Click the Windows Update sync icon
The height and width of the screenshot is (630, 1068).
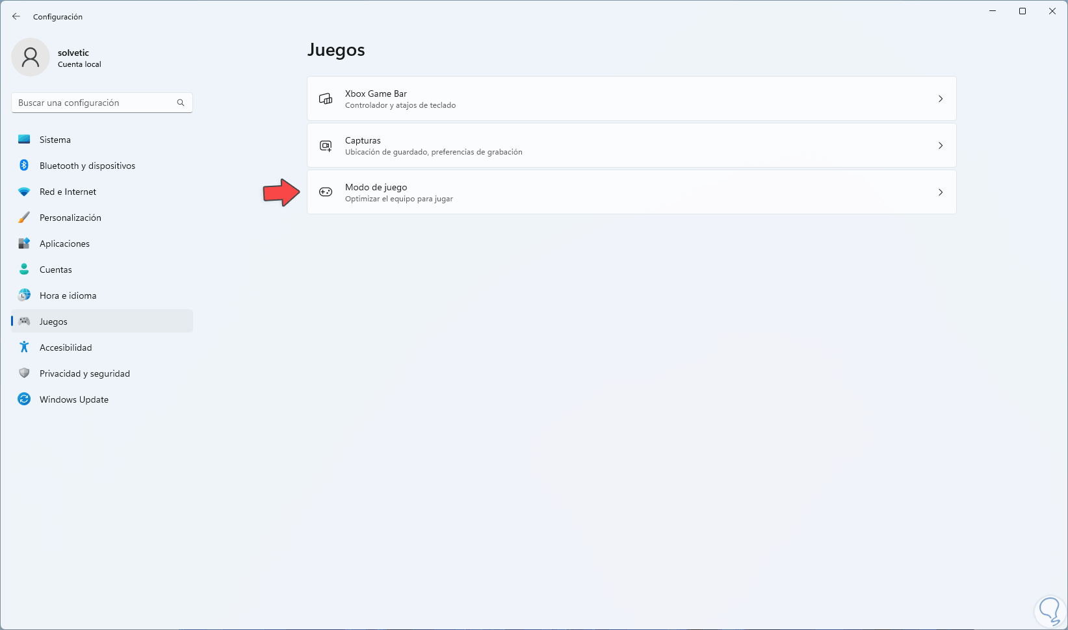coord(24,399)
